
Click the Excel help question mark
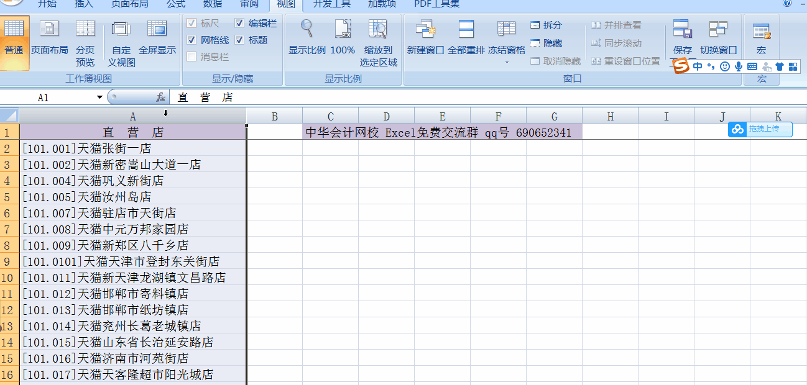click(x=788, y=4)
